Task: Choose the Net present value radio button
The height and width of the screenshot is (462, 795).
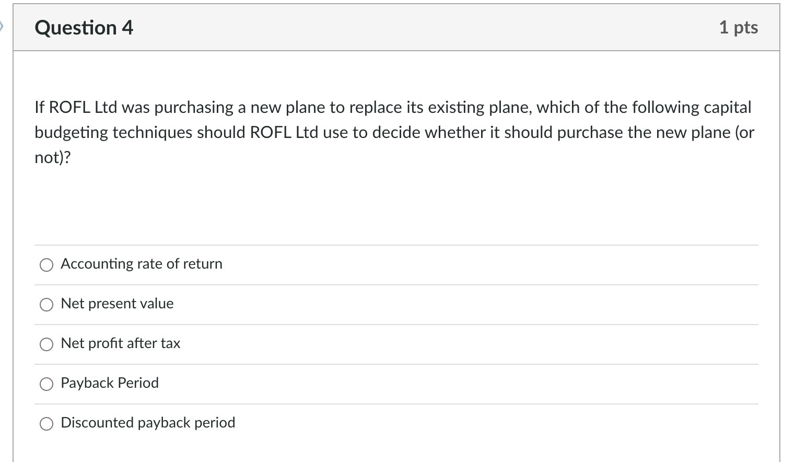Action: point(46,305)
